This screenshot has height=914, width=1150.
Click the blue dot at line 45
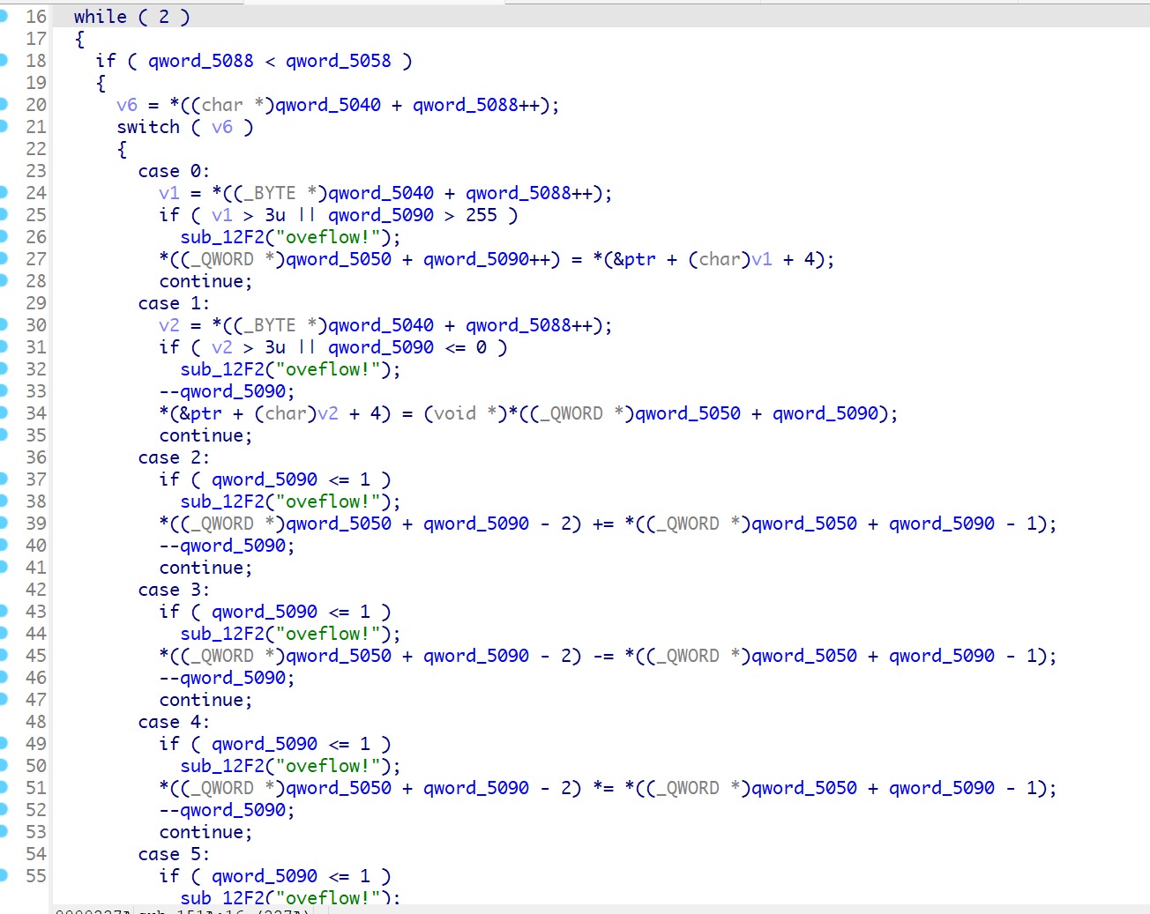3,655
